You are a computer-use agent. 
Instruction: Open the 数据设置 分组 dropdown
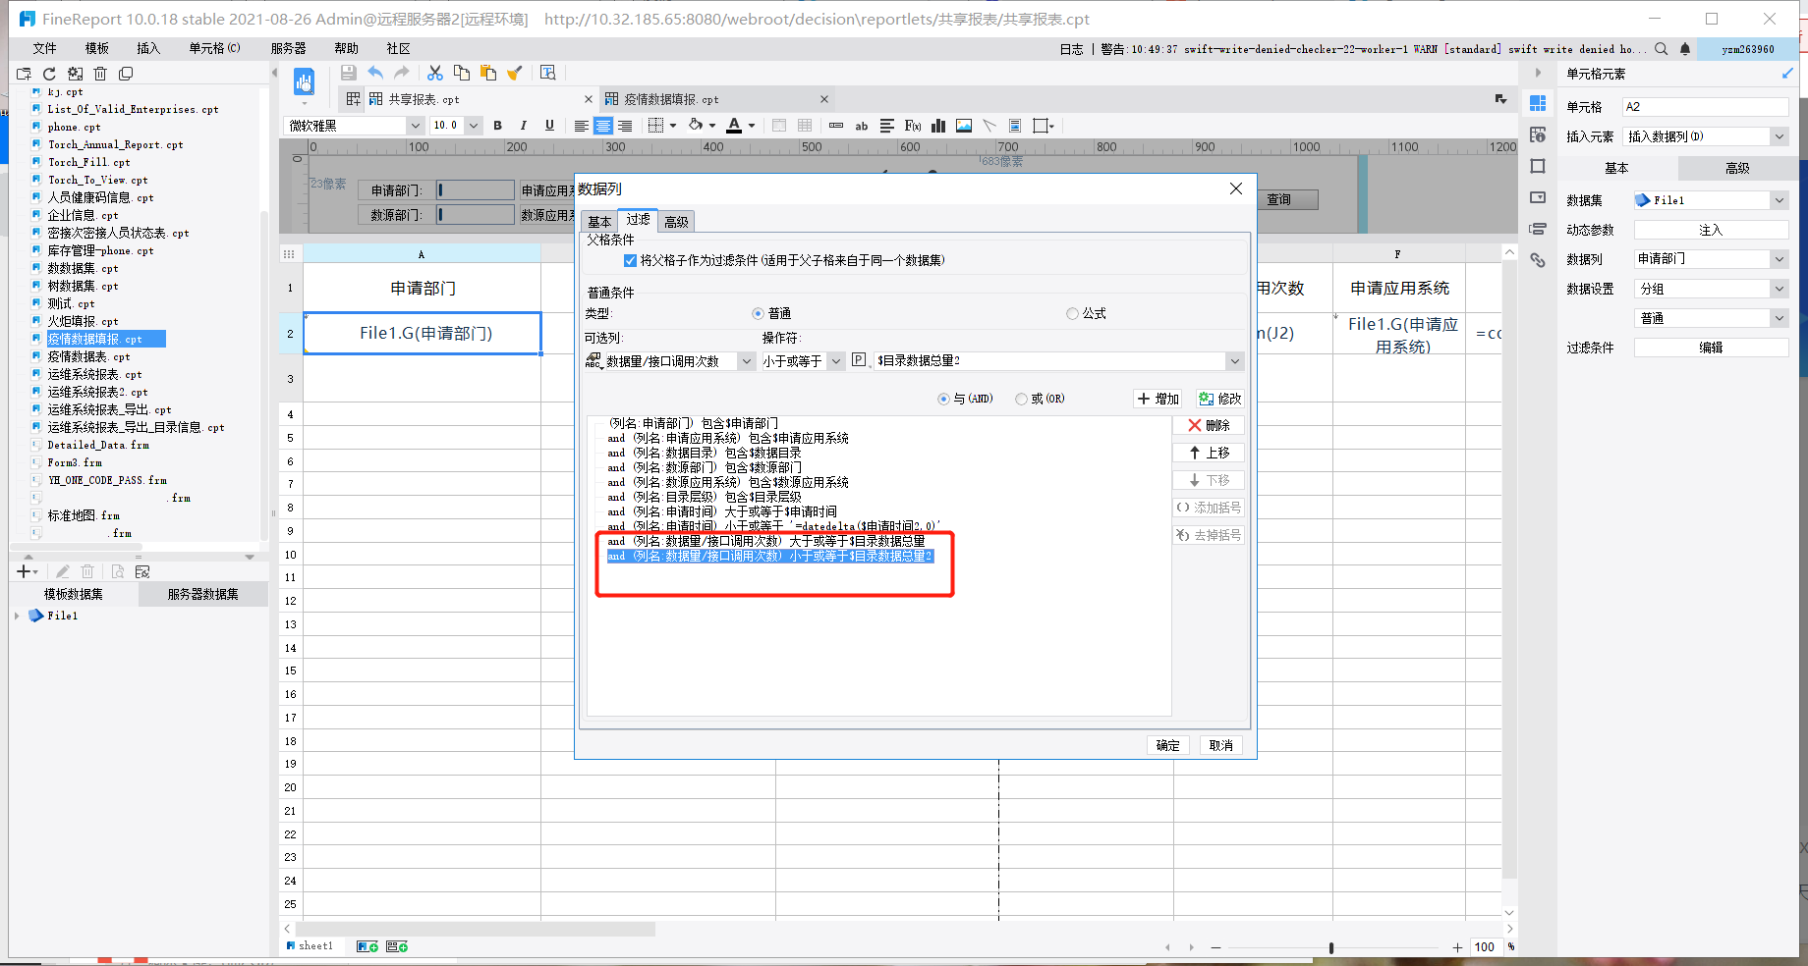[x=1780, y=289]
